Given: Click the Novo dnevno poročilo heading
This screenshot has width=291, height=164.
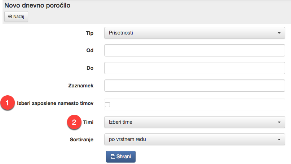Looking at the screenshot, I should coord(38,5).
